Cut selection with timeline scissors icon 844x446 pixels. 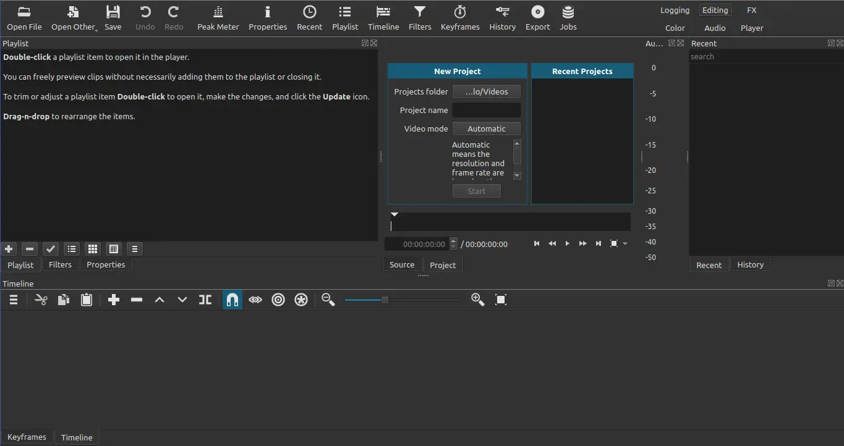pos(41,300)
